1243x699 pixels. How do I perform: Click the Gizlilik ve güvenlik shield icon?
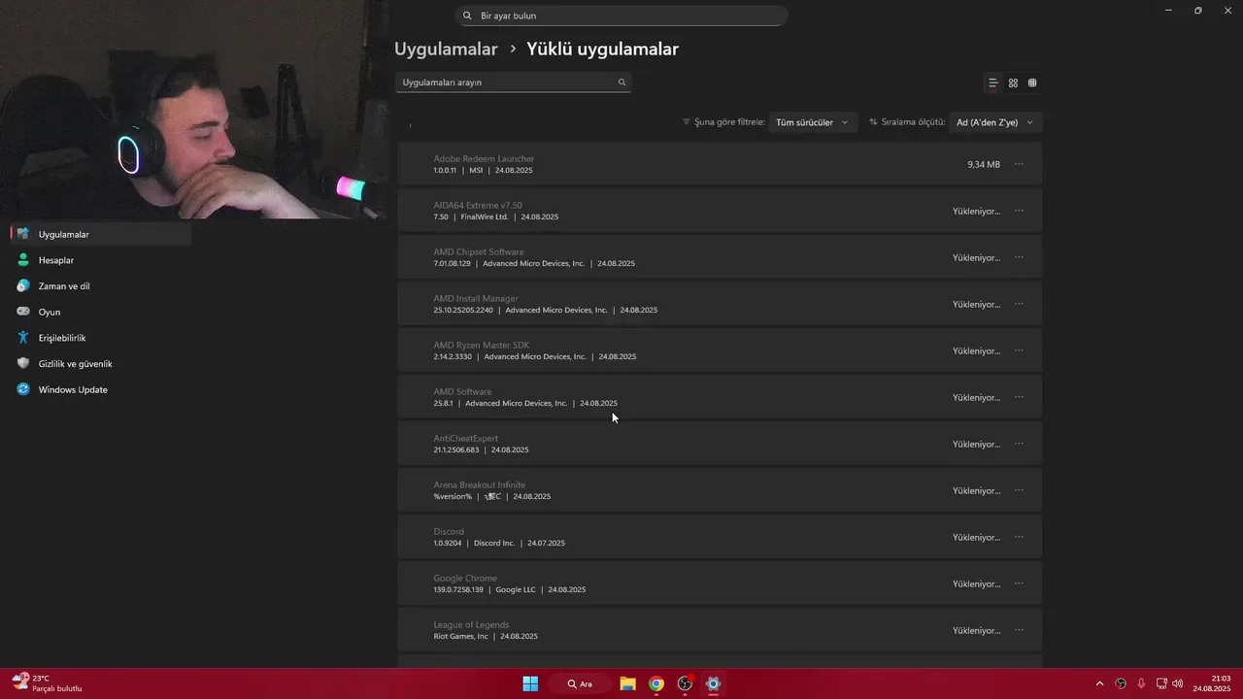point(23,364)
